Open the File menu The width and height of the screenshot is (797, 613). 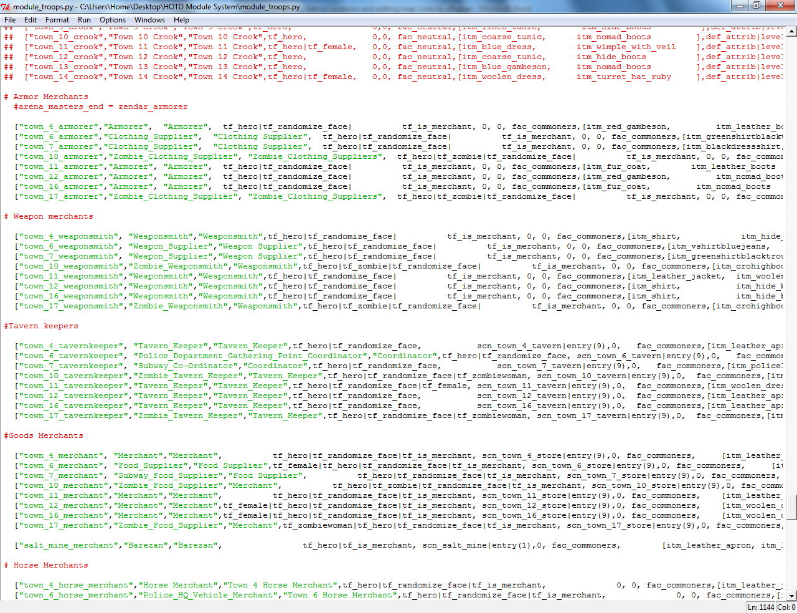tap(10, 20)
